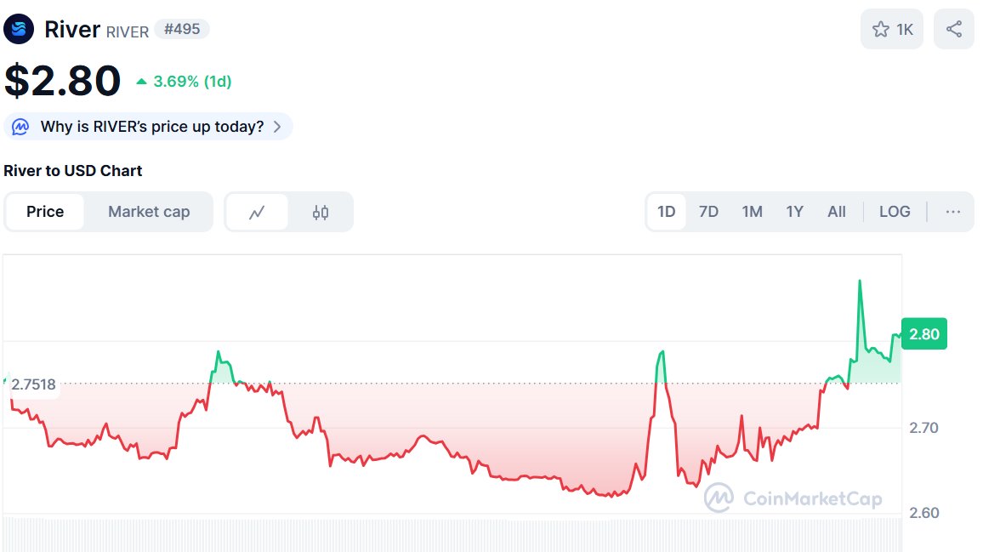The width and height of the screenshot is (983, 552).
Task: Add River to watchlist via star icon
Action: click(x=880, y=30)
